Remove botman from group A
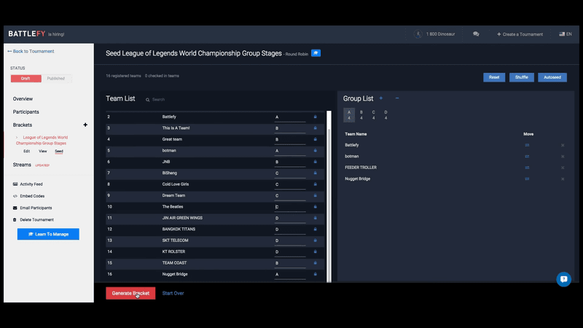 (x=563, y=157)
